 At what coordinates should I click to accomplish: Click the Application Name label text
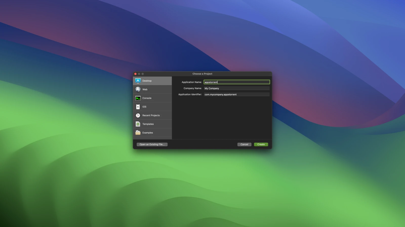click(192, 82)
